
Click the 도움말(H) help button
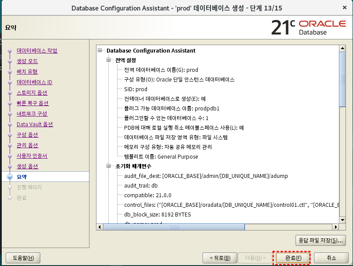pyautogui.click(x=23, y=258)
